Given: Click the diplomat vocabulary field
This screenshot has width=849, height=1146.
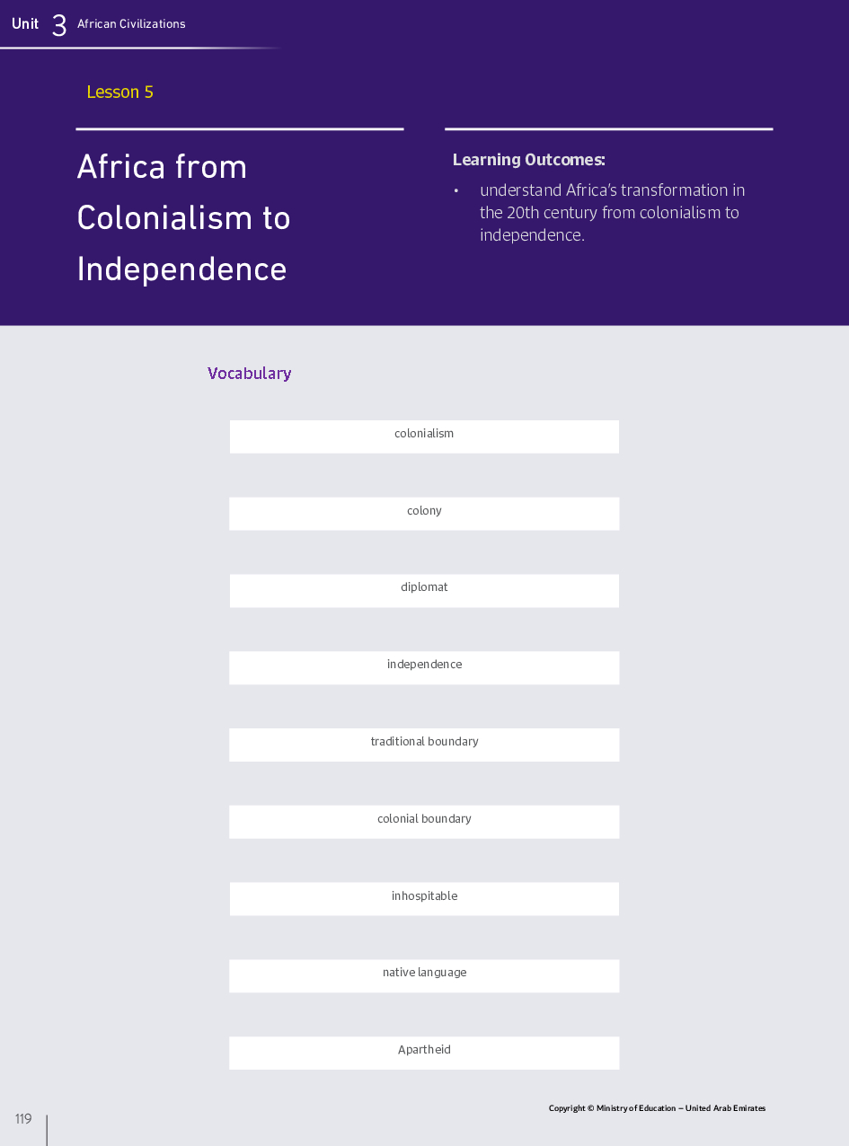Looking at the screenshot, I should [424, 591].
